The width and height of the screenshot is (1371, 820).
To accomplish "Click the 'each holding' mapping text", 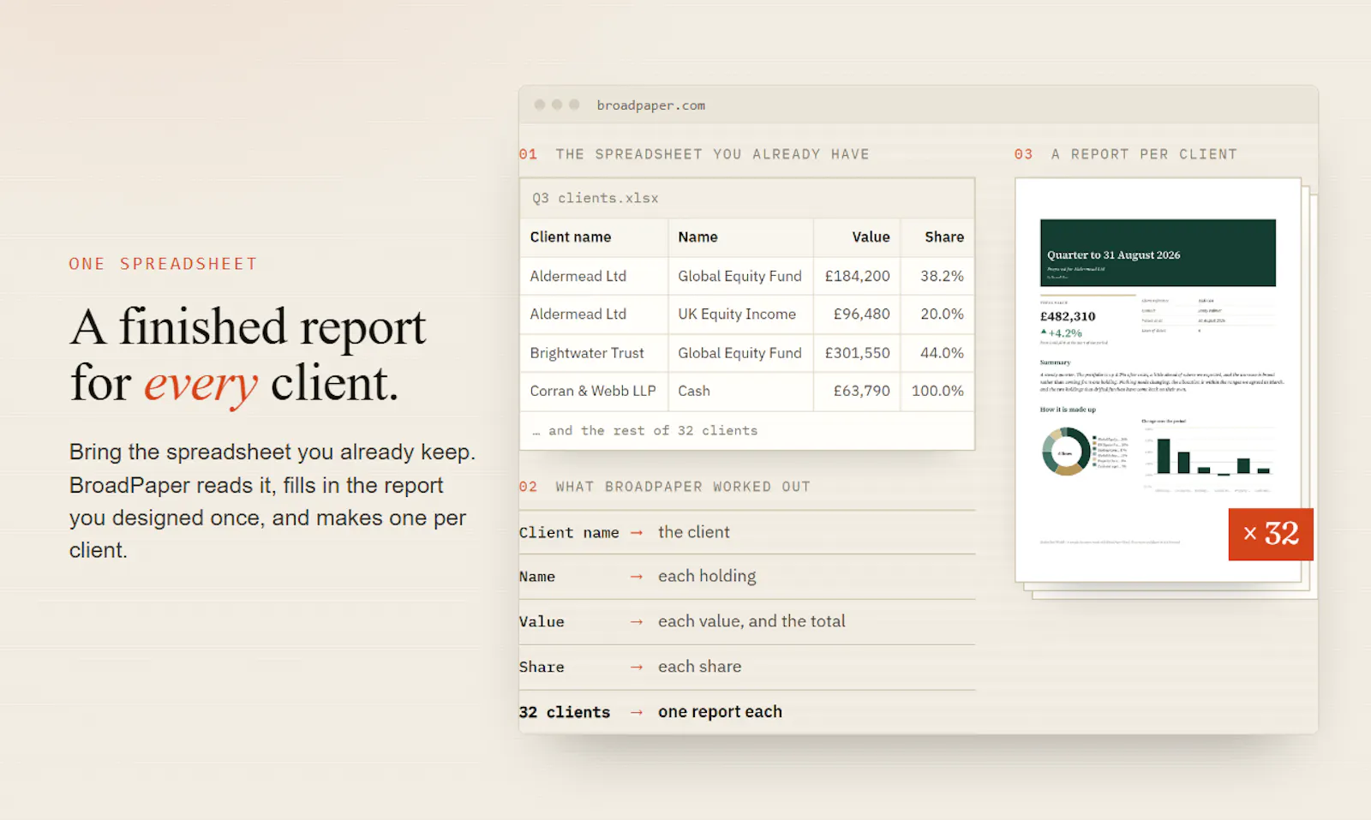I will coord(707,577).
